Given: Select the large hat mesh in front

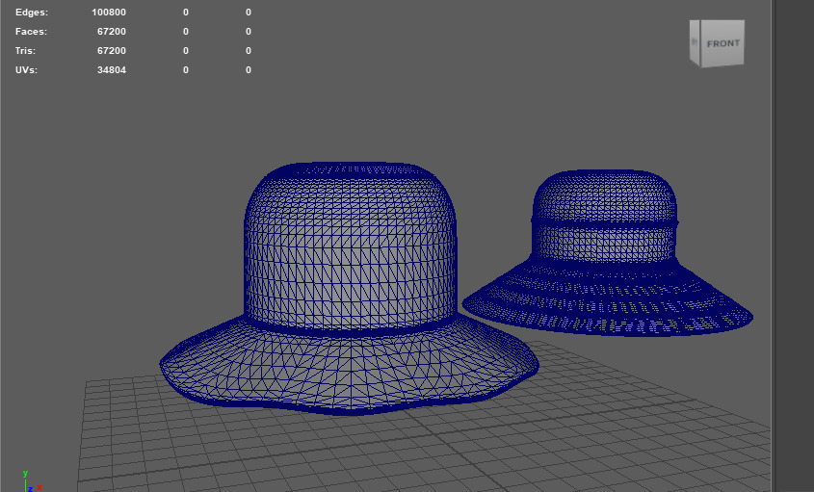Looking at the screenshot, I should 350,289.
